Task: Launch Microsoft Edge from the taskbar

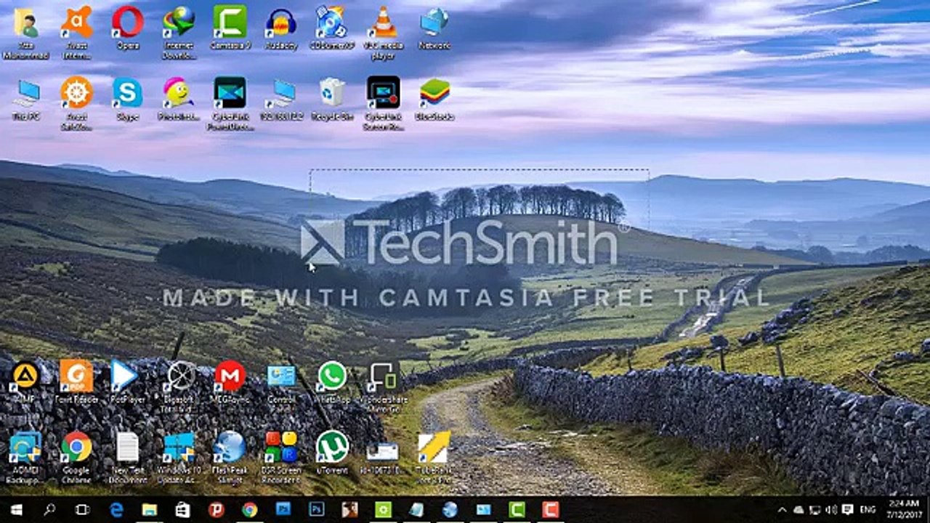Action: pos(116,510)
